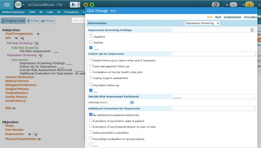Click the refresh/sync icon in top bar
Image resolution: width=261 pixels, height=148 pixels.
[x=215, y=4]
